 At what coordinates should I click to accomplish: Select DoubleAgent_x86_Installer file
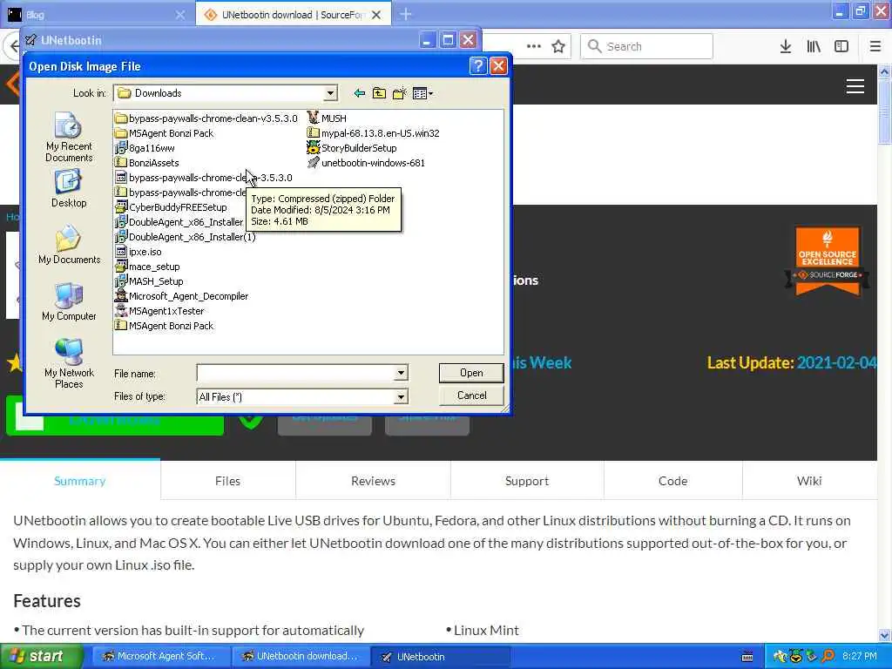click(179, 222)
